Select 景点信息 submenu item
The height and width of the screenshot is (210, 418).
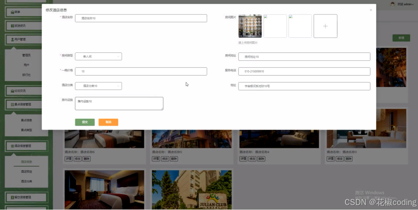coord(26,120)
